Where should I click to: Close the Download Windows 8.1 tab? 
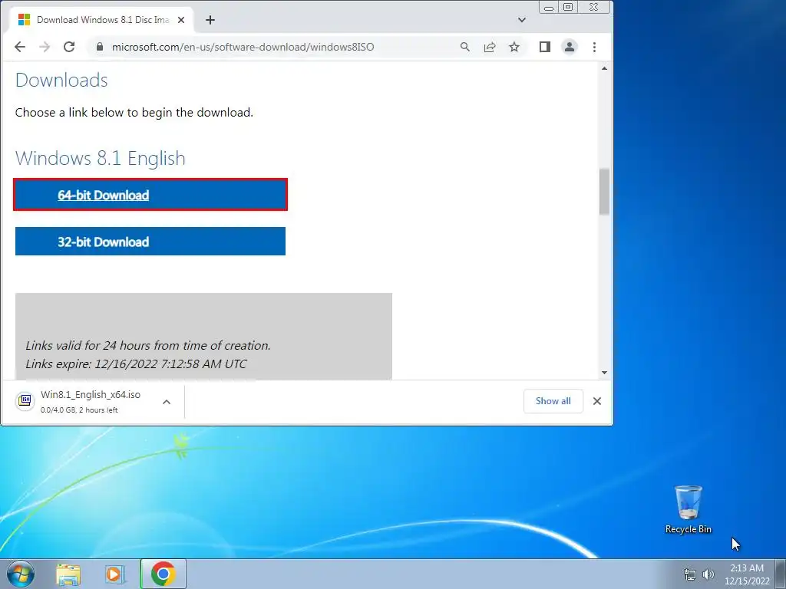coord(181,20)
